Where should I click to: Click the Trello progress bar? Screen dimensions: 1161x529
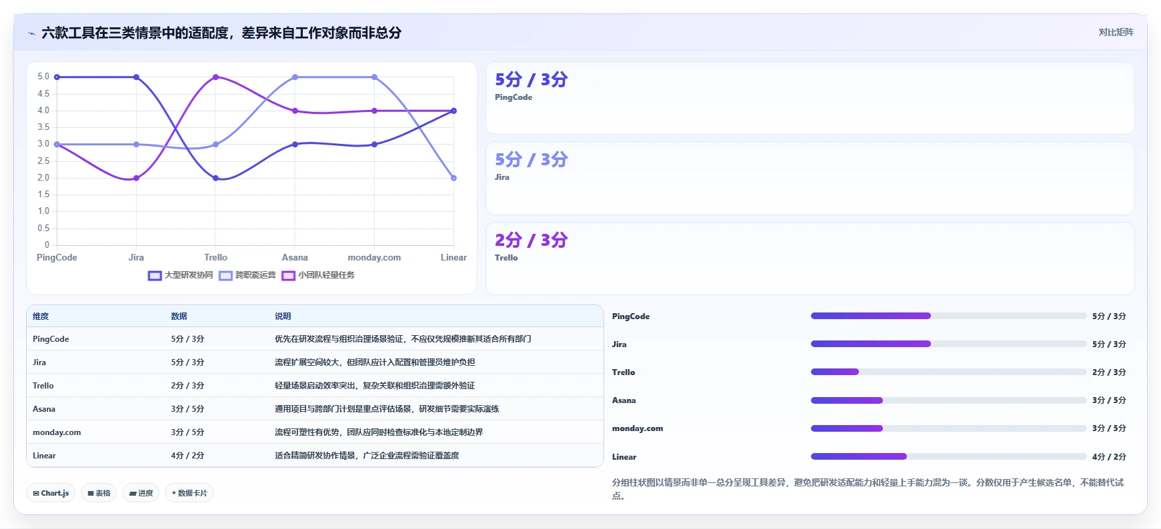click(x=948, y=372)
